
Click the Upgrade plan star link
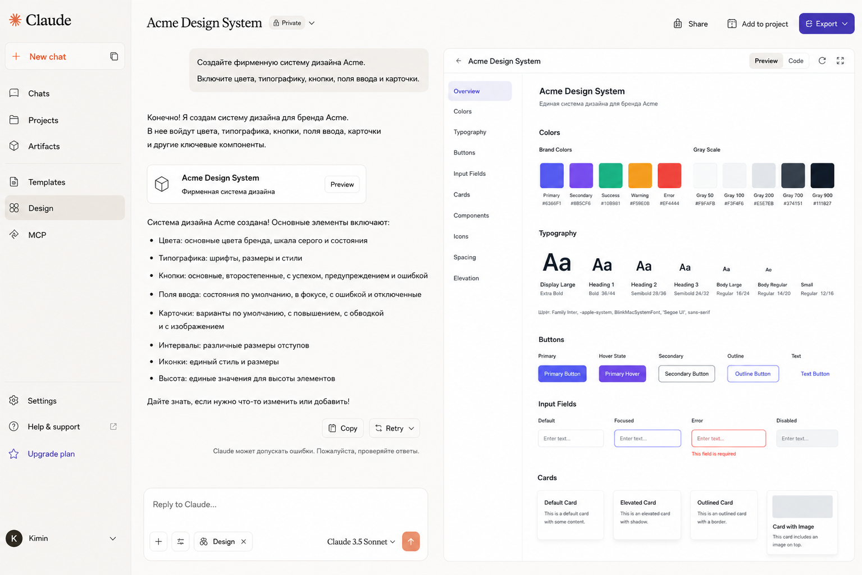[42, 454]
